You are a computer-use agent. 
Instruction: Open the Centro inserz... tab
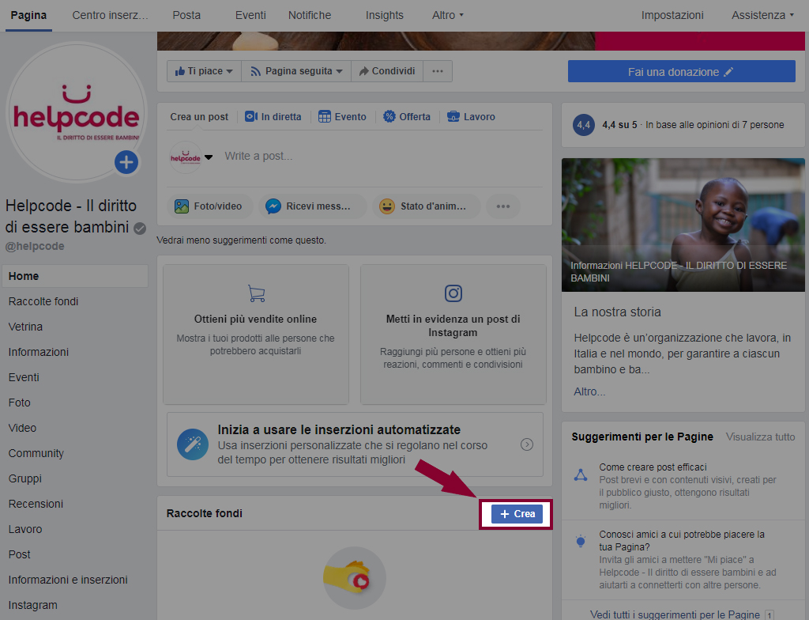point(110,16)
